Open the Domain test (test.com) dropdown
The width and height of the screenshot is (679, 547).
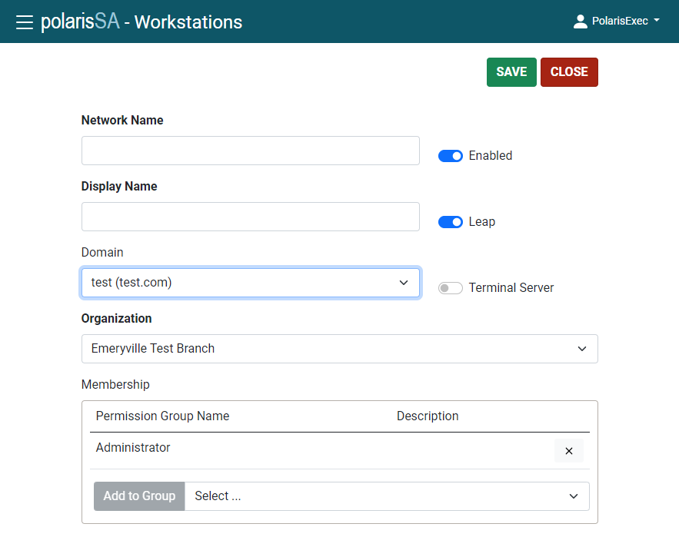click(251, 283)
